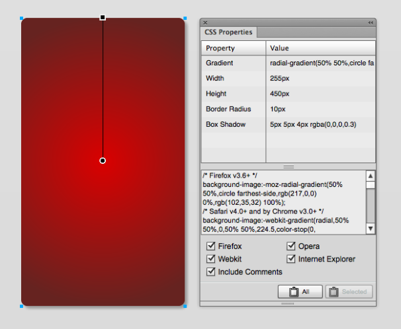Click the panel bottom resize grip
The width and height of the screenshot is (401, 329).
click(288, 304)
